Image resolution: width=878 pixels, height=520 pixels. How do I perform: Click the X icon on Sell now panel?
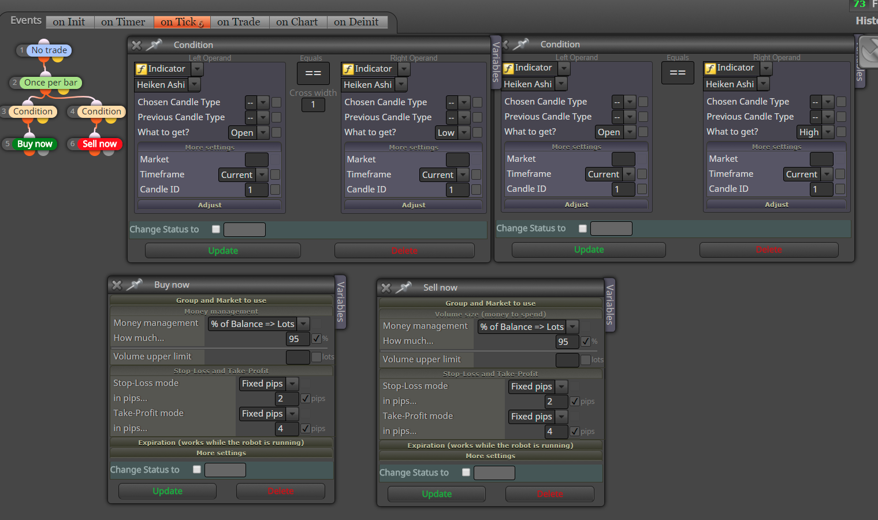click(x=386, y=288)
